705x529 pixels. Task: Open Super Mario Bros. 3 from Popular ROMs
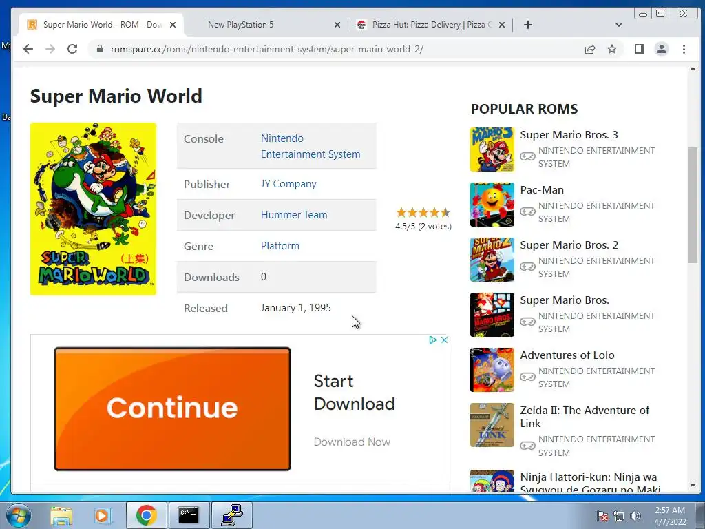(x=569, y=134)
